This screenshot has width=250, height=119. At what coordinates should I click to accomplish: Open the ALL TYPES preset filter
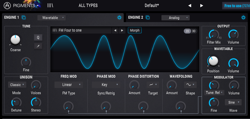[x=88, y=6]
